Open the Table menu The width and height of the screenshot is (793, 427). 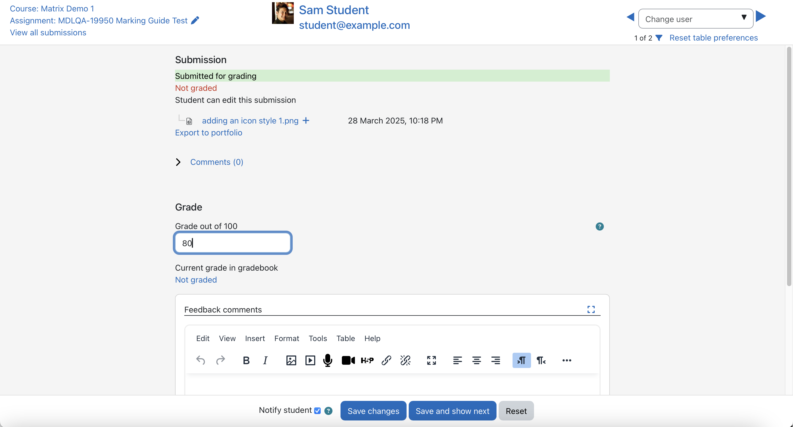[x=345, y=338]
